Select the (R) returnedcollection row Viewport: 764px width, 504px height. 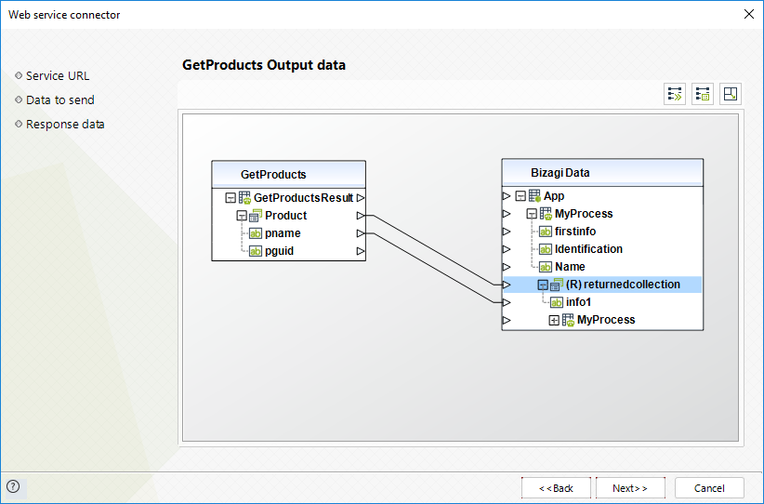(602, 285)
